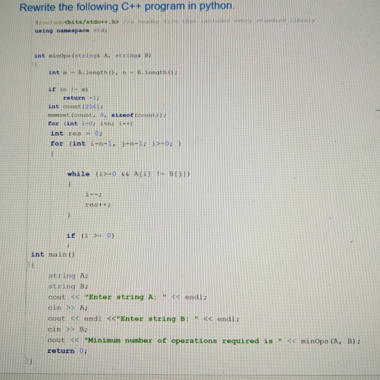Viewport: 380px width, 380px height.
Task: Click the 'for (int i=0; i<n; i++)' line
Action: (90, 123)
